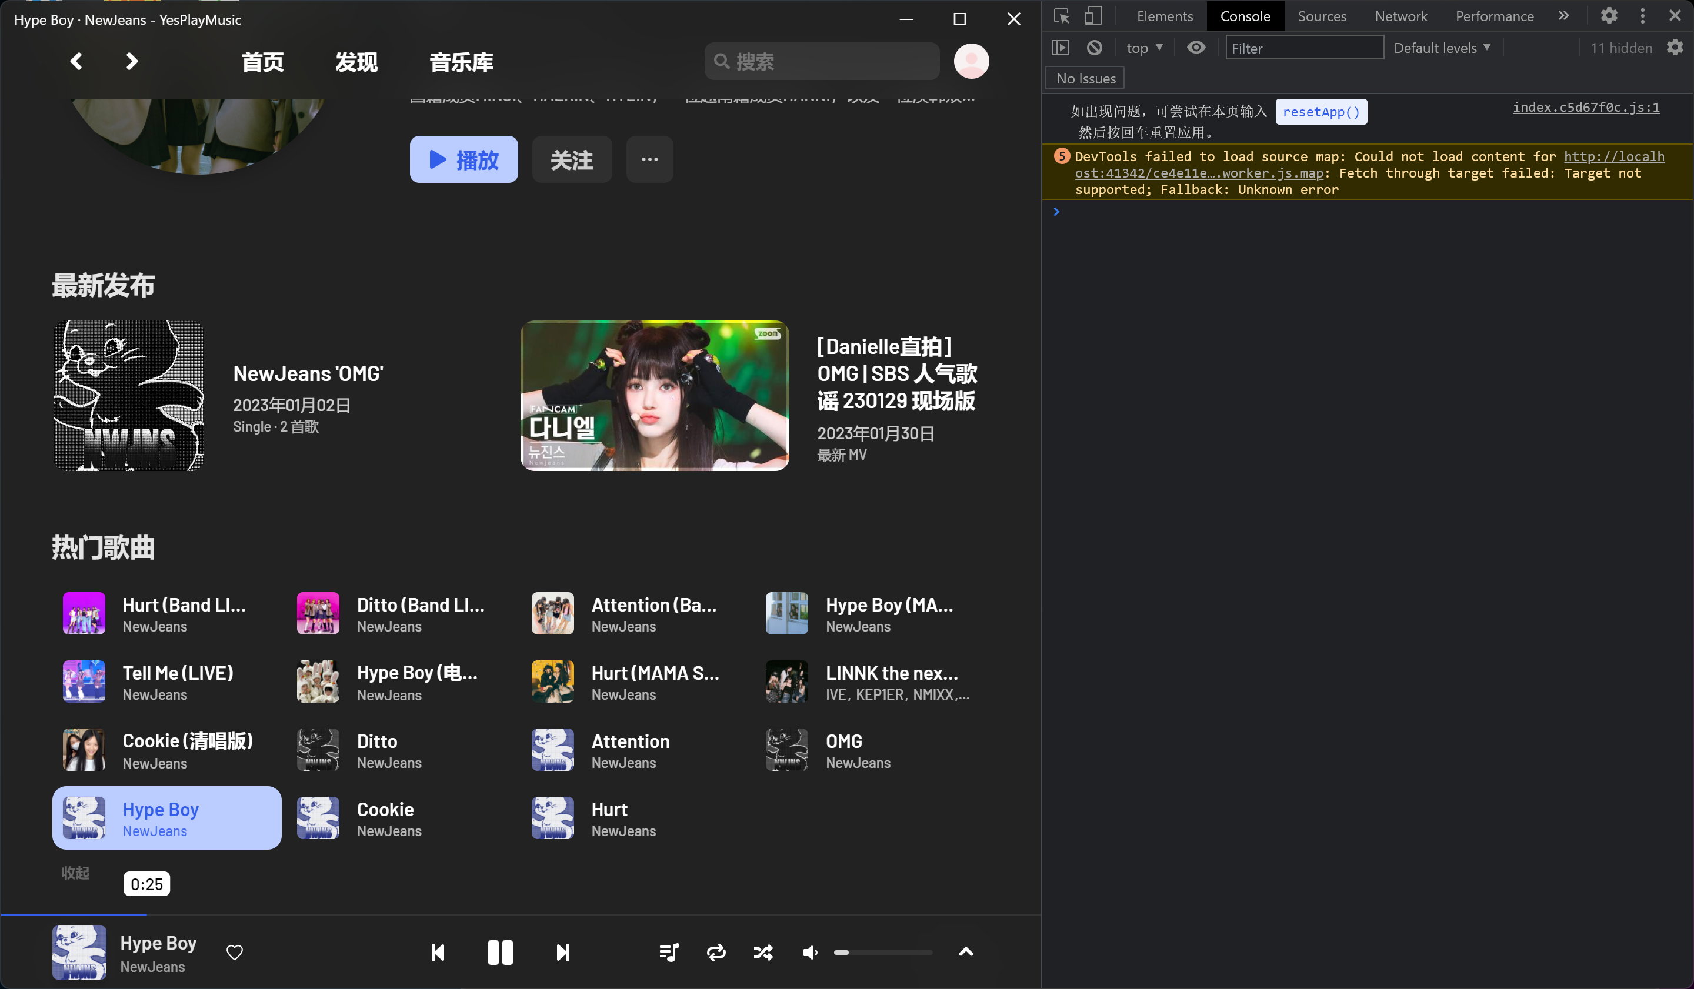The image size is (1694, 989).
Task: Toggle the device toolbar emulation
Action: pyautogui.click(x=1093, y=16)
